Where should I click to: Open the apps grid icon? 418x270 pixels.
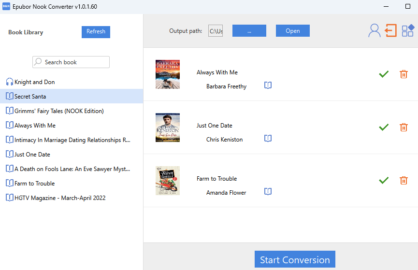(408, 30)
